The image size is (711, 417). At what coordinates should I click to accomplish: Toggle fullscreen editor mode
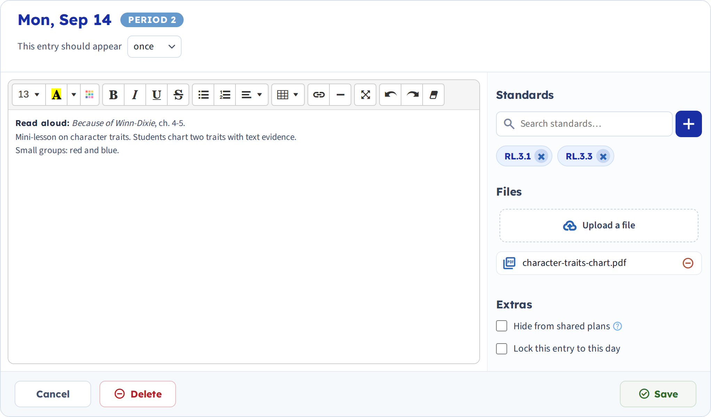point(365,95)
